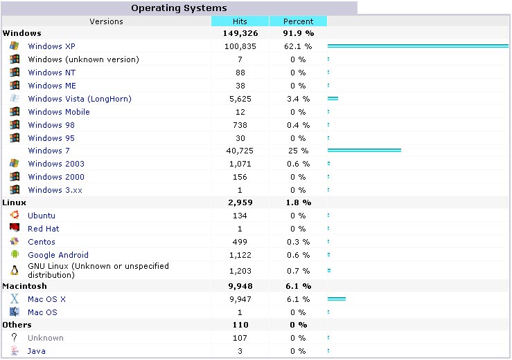
Task: Open the Mac OS link
Action: pyautogui.click(x=42, y=312)
